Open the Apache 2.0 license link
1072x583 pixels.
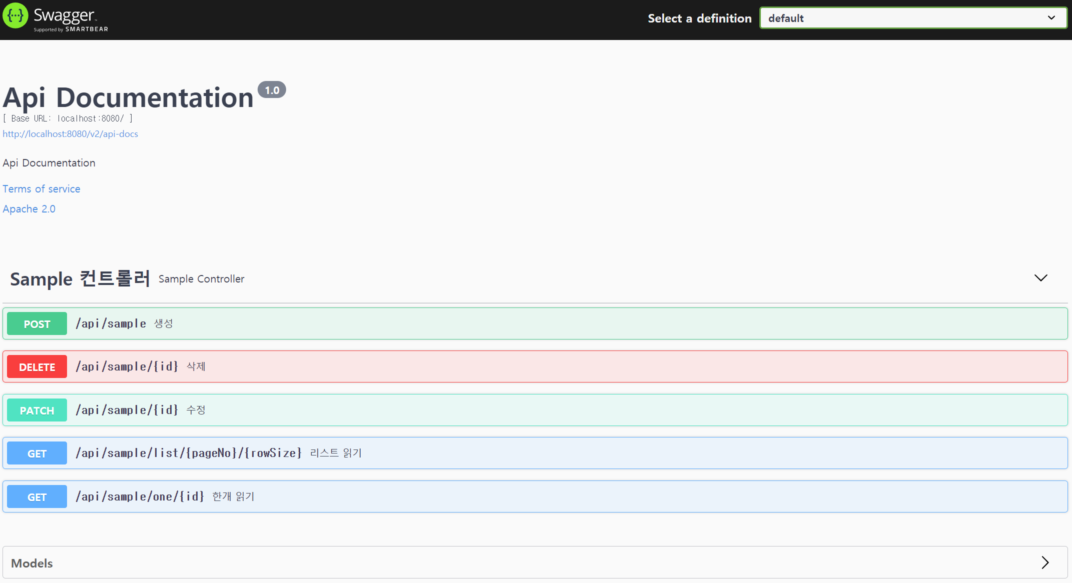click(29, 208)
